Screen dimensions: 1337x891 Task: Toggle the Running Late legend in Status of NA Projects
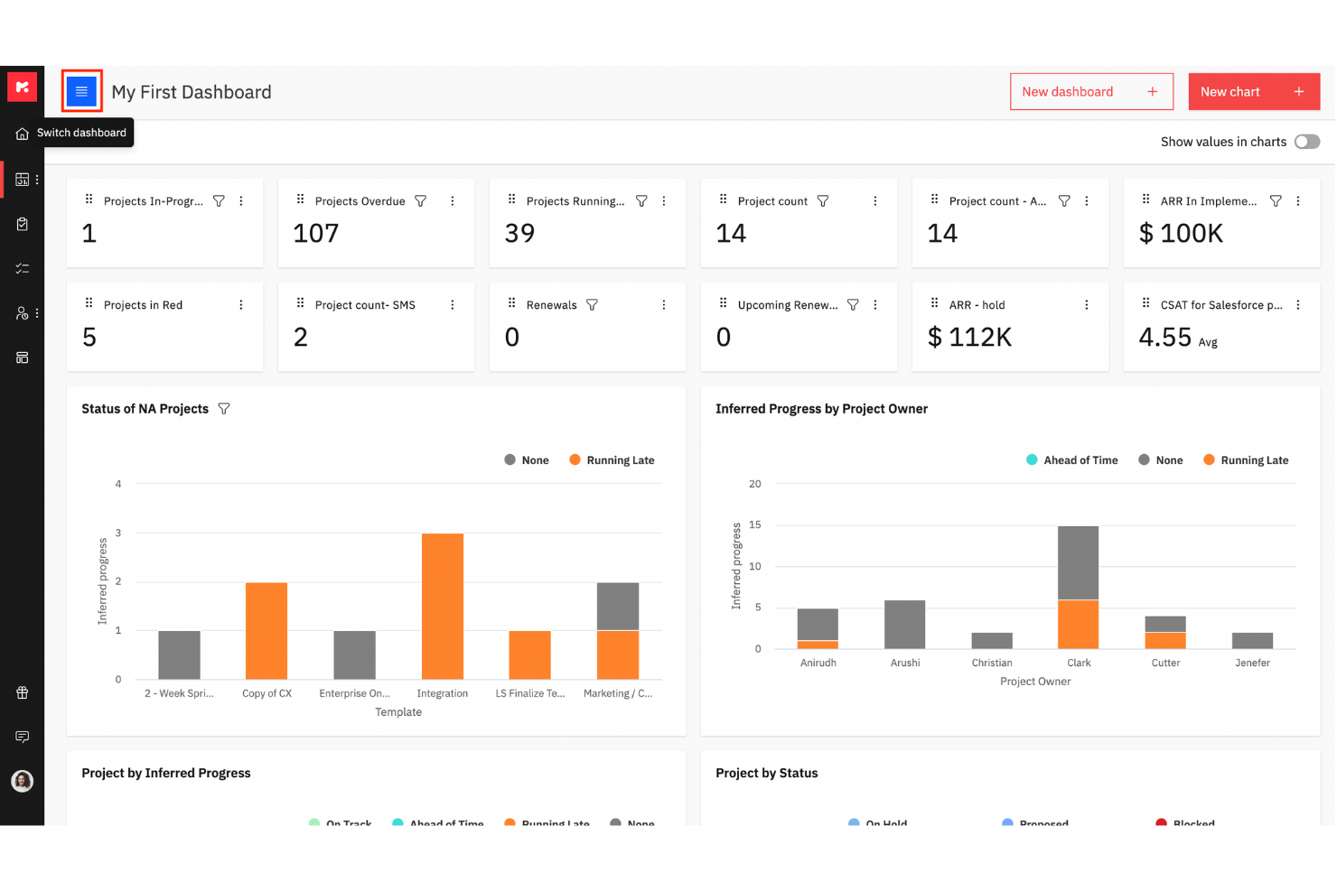pos(612,460)
